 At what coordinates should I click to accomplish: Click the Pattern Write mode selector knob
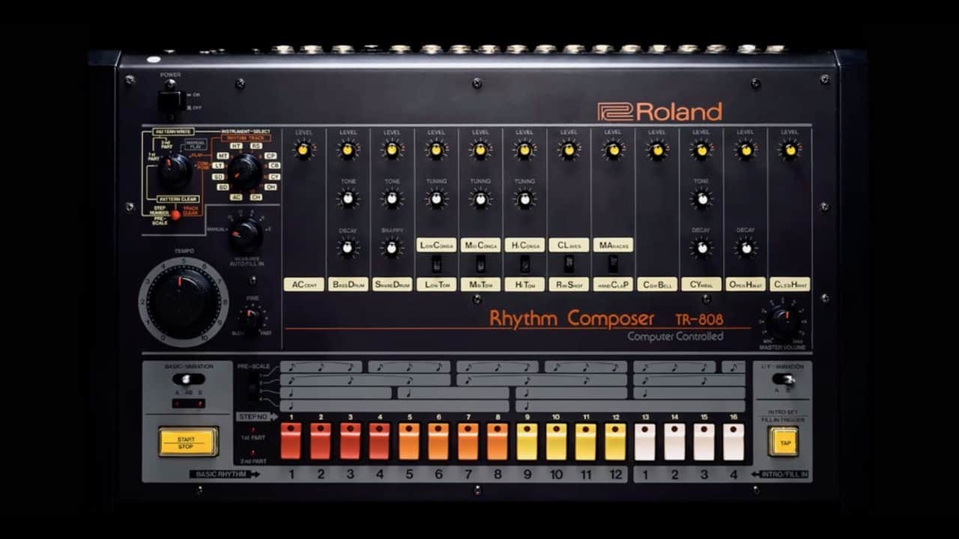(174, 171)
